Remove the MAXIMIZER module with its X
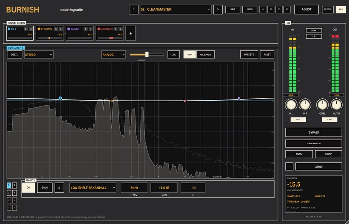Viewport: 349px width, 224px height. 120,29
